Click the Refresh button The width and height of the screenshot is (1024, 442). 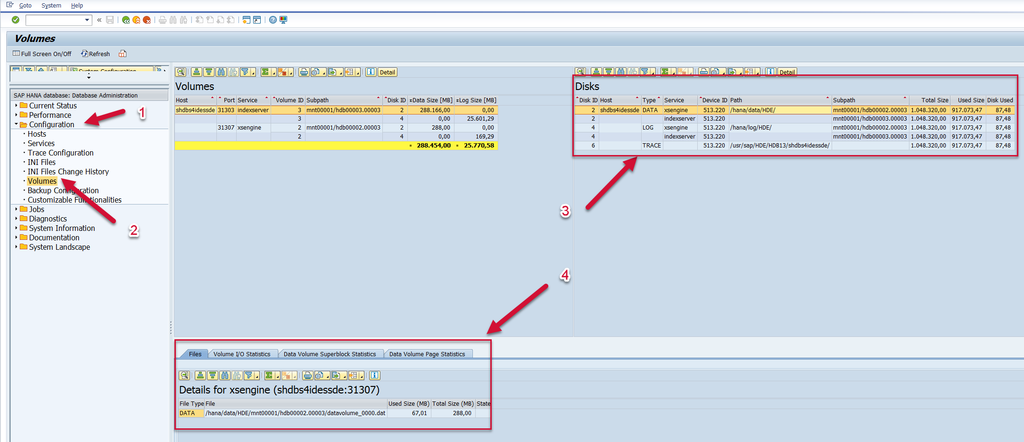(x=95, y=54)
